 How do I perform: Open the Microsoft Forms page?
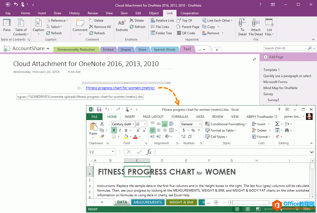click(275, 82)
